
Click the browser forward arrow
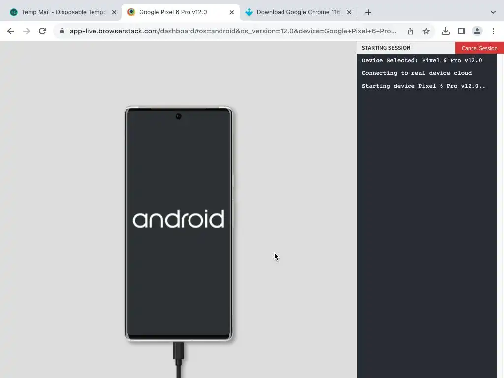pyautogui.click(x=27, y=31)
